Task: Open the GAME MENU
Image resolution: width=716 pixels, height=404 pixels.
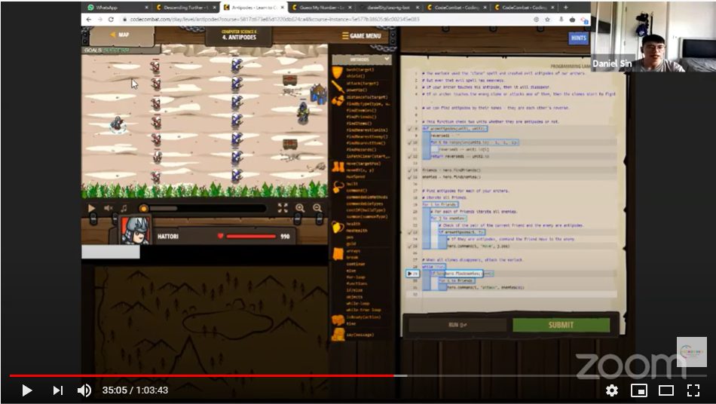Action: point(361,35)
